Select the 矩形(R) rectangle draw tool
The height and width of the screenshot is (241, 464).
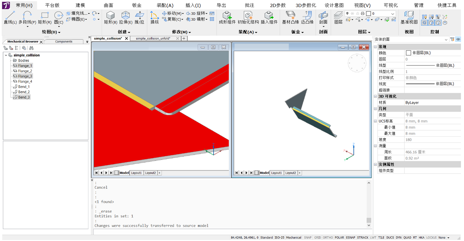[x=45, y=18]
